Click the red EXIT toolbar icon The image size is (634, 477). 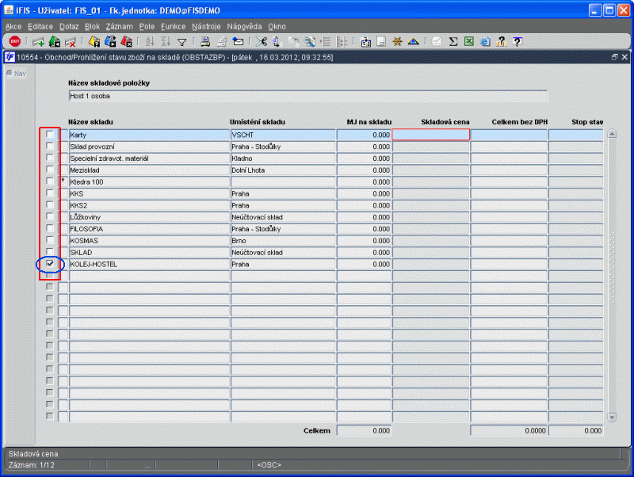14,42
